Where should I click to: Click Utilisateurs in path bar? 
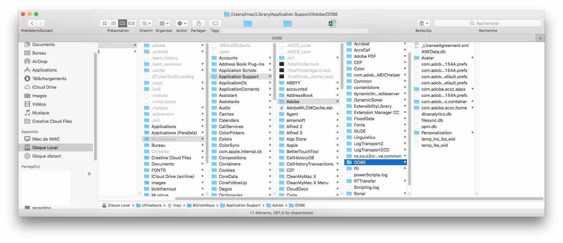148,205
